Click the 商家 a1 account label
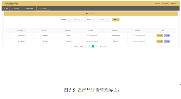The image size is (181, 99). coord(157,4)
